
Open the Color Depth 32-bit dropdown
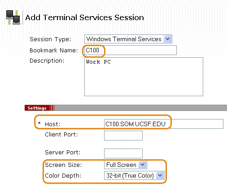pos(134,175)
